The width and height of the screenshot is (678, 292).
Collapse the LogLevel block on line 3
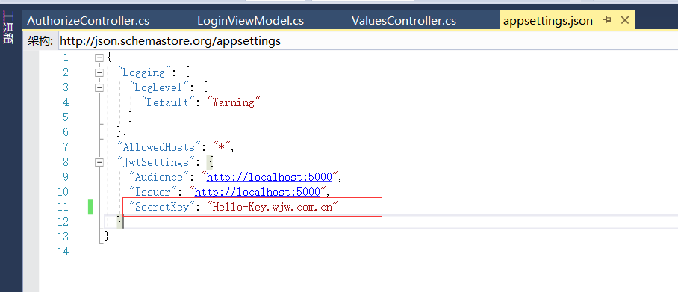pos(99,87)
